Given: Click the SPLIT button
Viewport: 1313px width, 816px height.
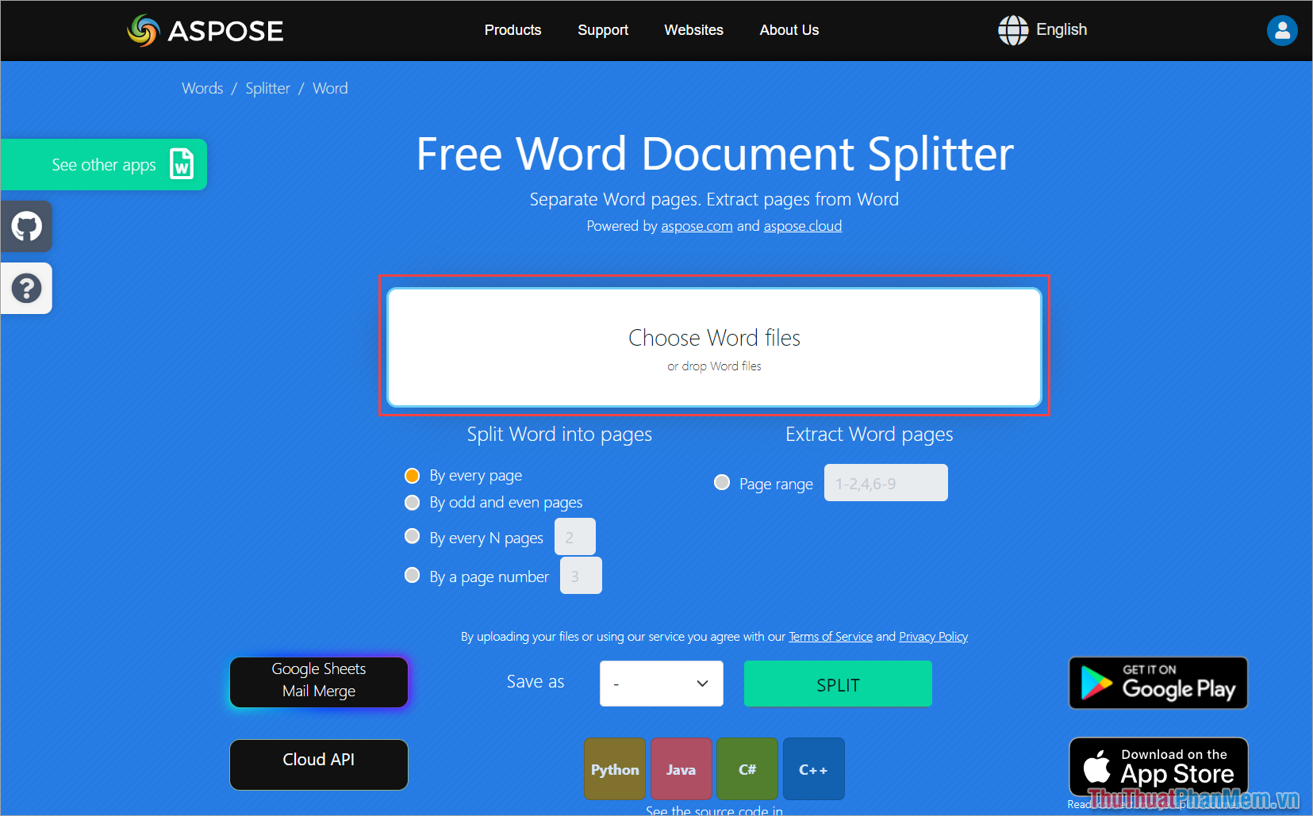Looking at the screenshot, I should 838,684.
